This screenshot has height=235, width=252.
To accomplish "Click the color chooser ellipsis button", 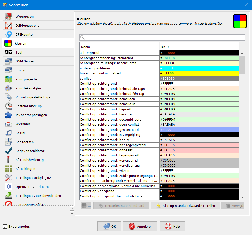I will coord(86,206).
